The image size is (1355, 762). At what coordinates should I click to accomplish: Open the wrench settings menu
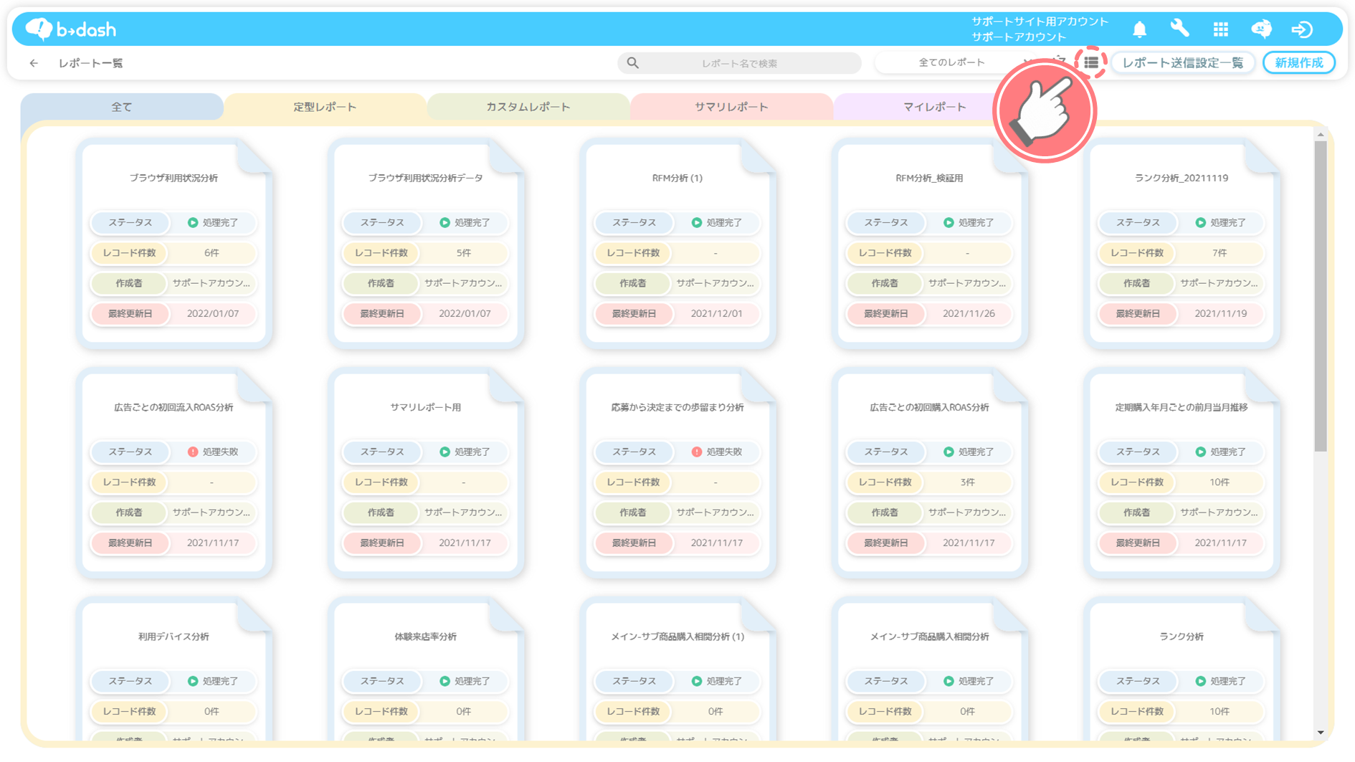point(1179,29)
